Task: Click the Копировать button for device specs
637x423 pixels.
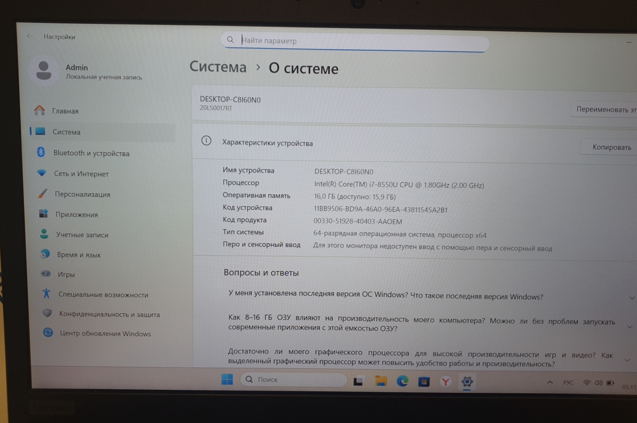Action: pos(611,147)
